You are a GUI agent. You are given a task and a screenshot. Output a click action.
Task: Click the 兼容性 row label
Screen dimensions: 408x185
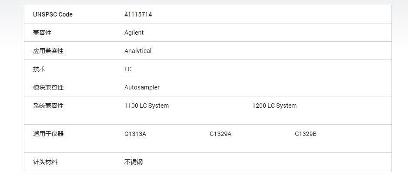point(42,33)
